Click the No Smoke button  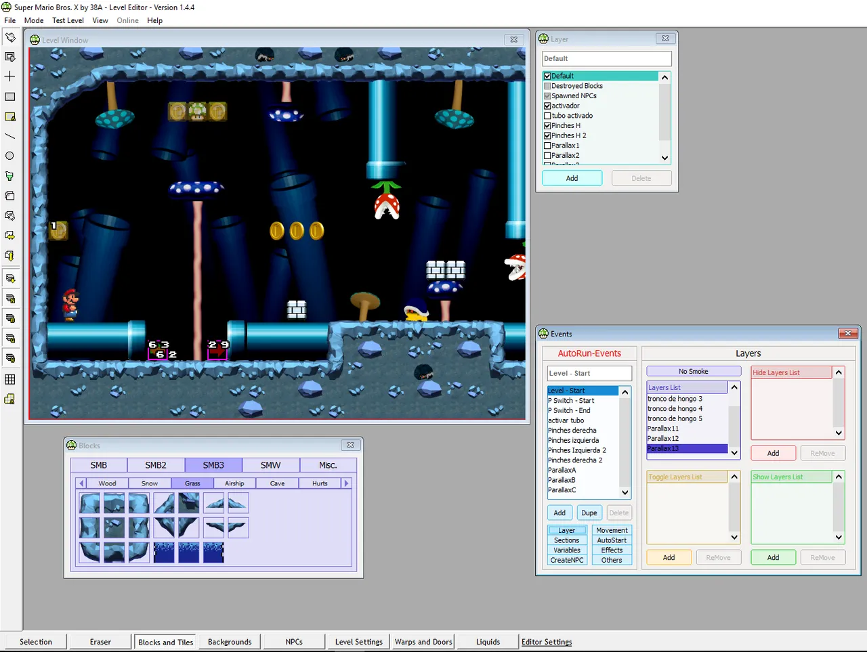(x=694, y=371)
